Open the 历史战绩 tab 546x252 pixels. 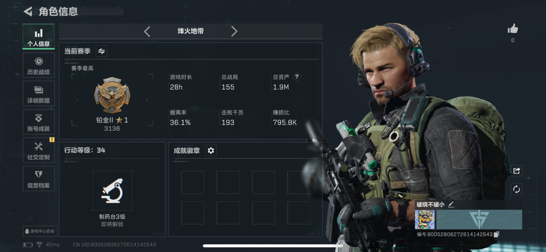[x=38, y=66]
